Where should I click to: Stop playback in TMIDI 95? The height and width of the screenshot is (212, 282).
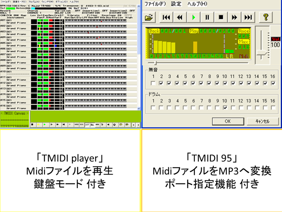pos(221,17)
